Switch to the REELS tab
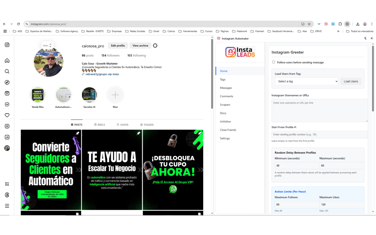 tap(100, 125)
